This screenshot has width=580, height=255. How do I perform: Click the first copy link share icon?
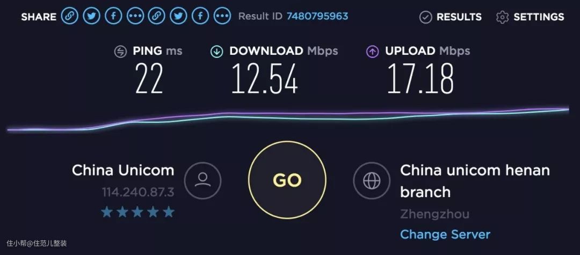point(69,16)
